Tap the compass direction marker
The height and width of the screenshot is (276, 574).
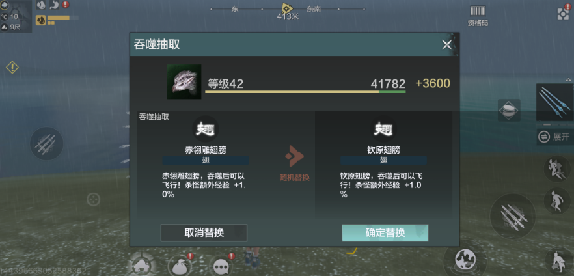coord(287,8)
